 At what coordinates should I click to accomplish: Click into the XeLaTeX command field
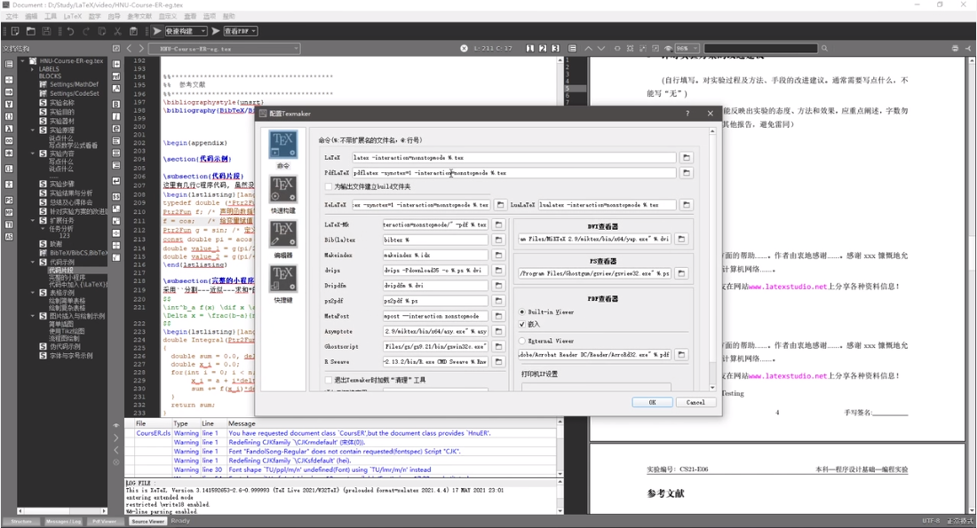pos(420,205)
